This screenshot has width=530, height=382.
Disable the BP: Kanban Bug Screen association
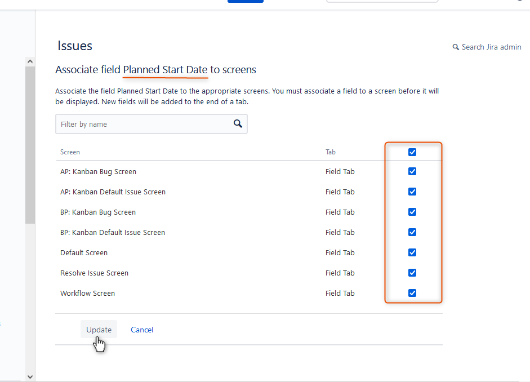click(x=412, y=212)
